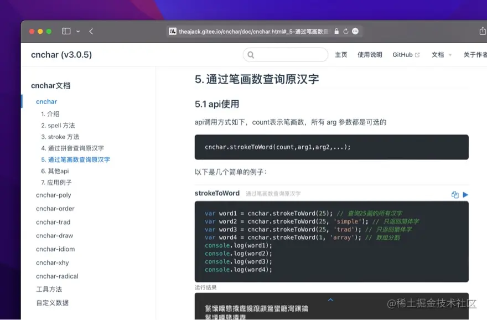Screen dimensions: 487x320
Task: Reload the page with the refresh icon
Action: 346,32
